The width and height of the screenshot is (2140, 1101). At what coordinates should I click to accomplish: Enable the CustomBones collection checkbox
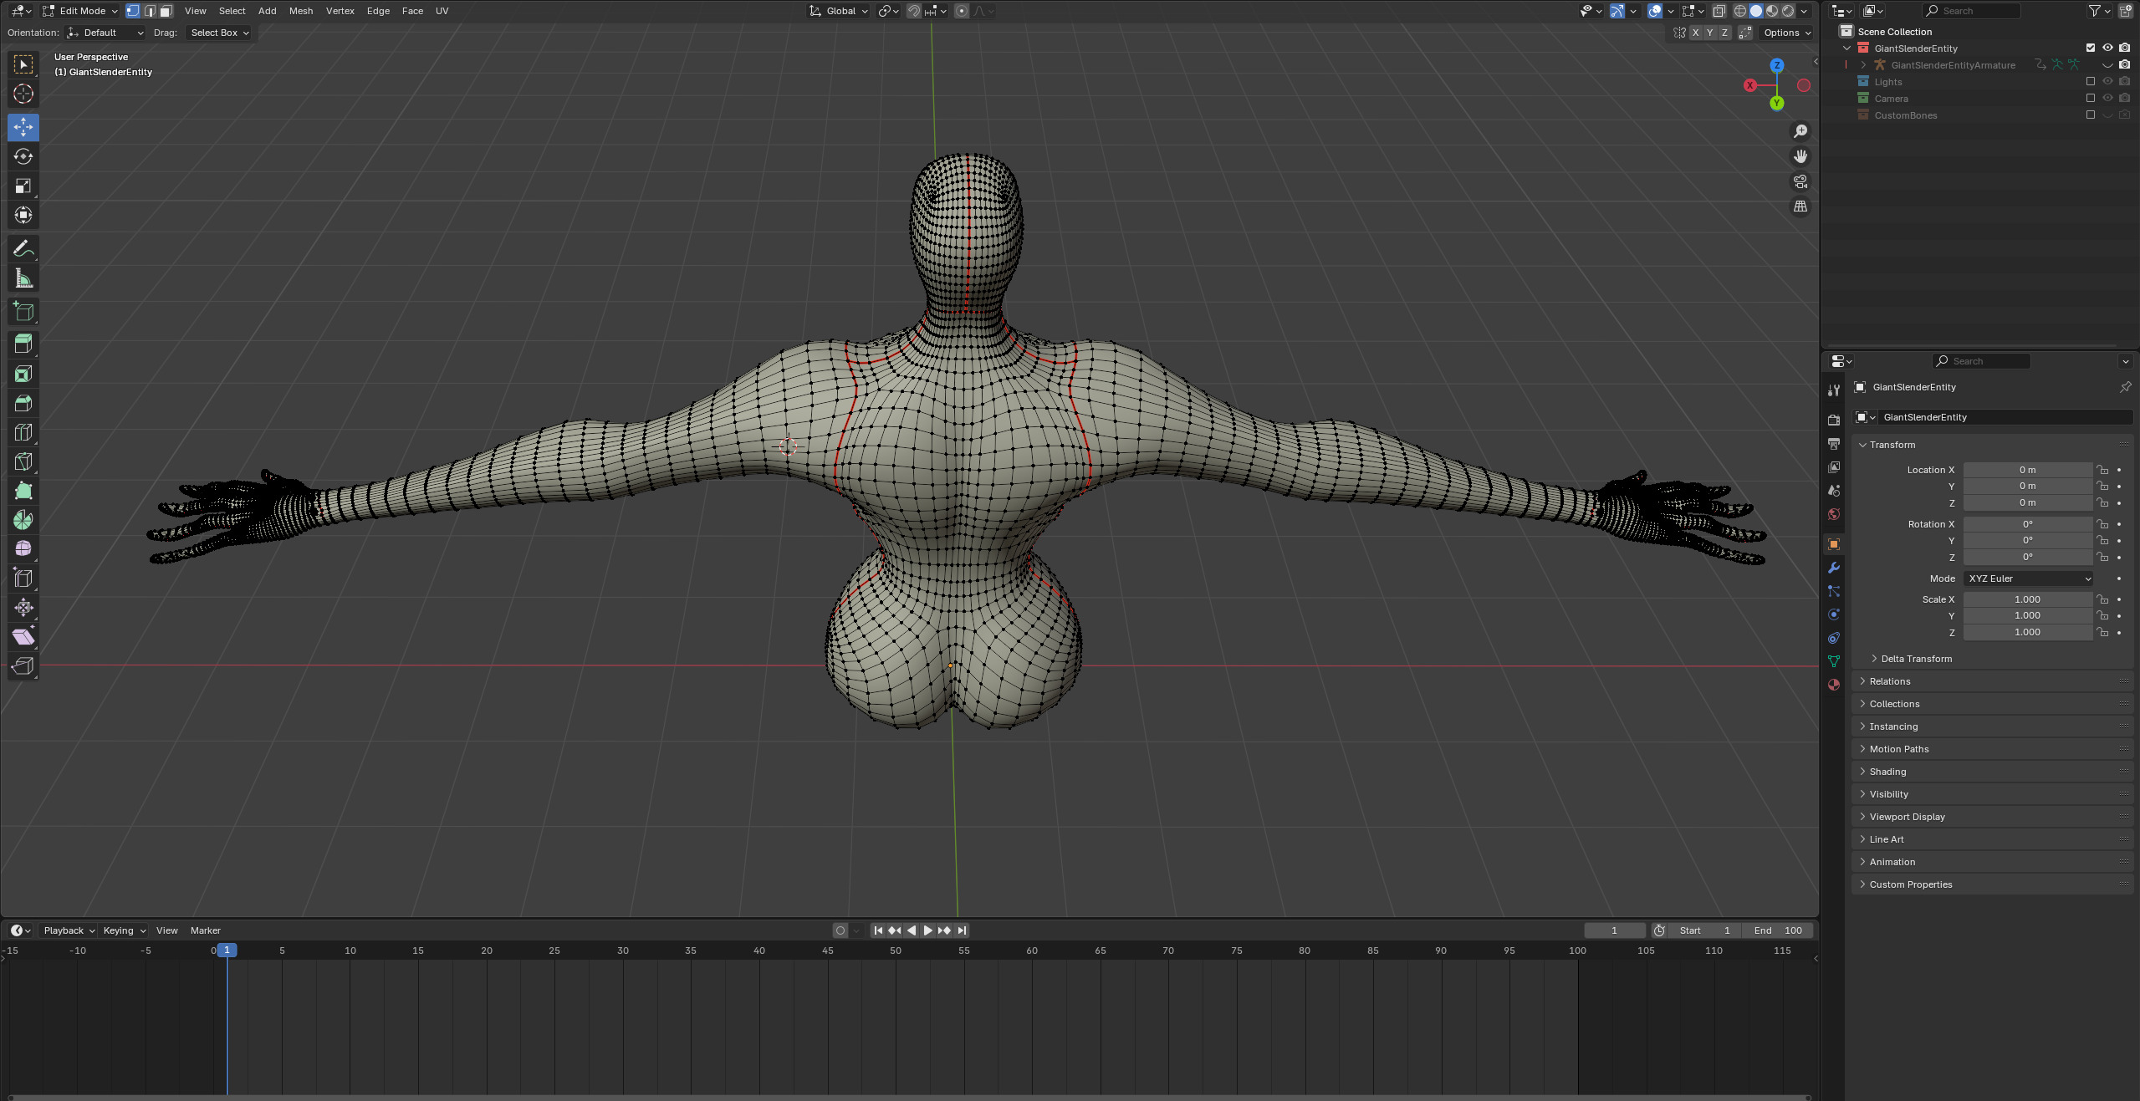(x=2091, y=115)
